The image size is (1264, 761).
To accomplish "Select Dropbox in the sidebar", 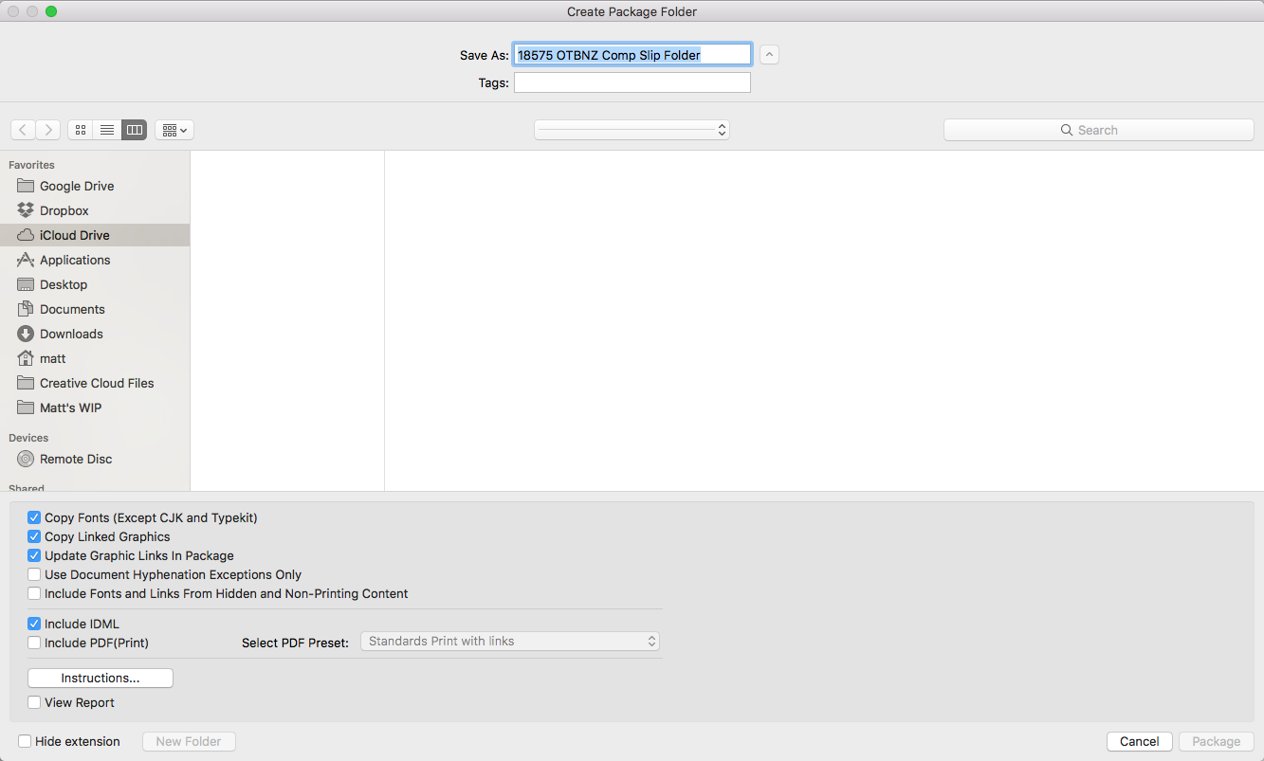I will [95, 210].
